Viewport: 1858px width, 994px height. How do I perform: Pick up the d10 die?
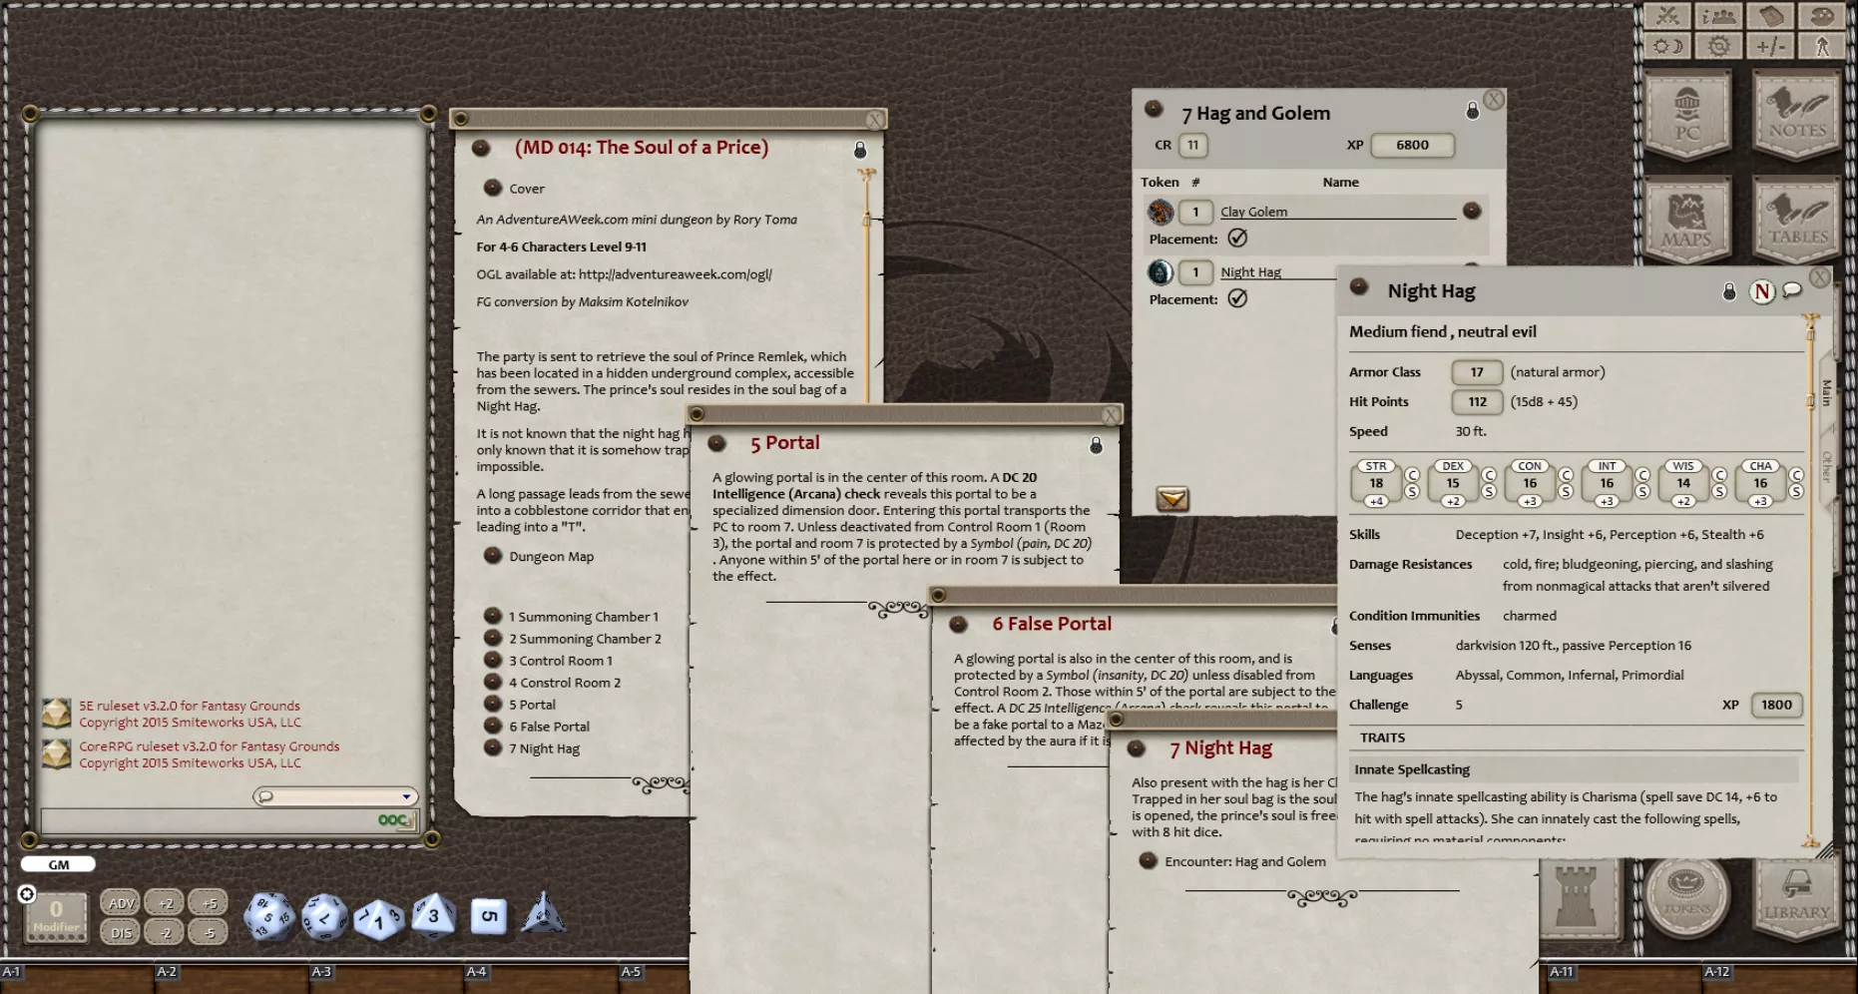coord(378,919)
